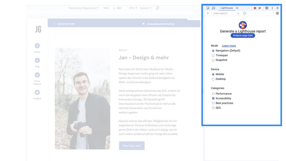Screen dimensions: 286x161
Task: Open DevTools settings gear in top bar
Action: point(267,8)
